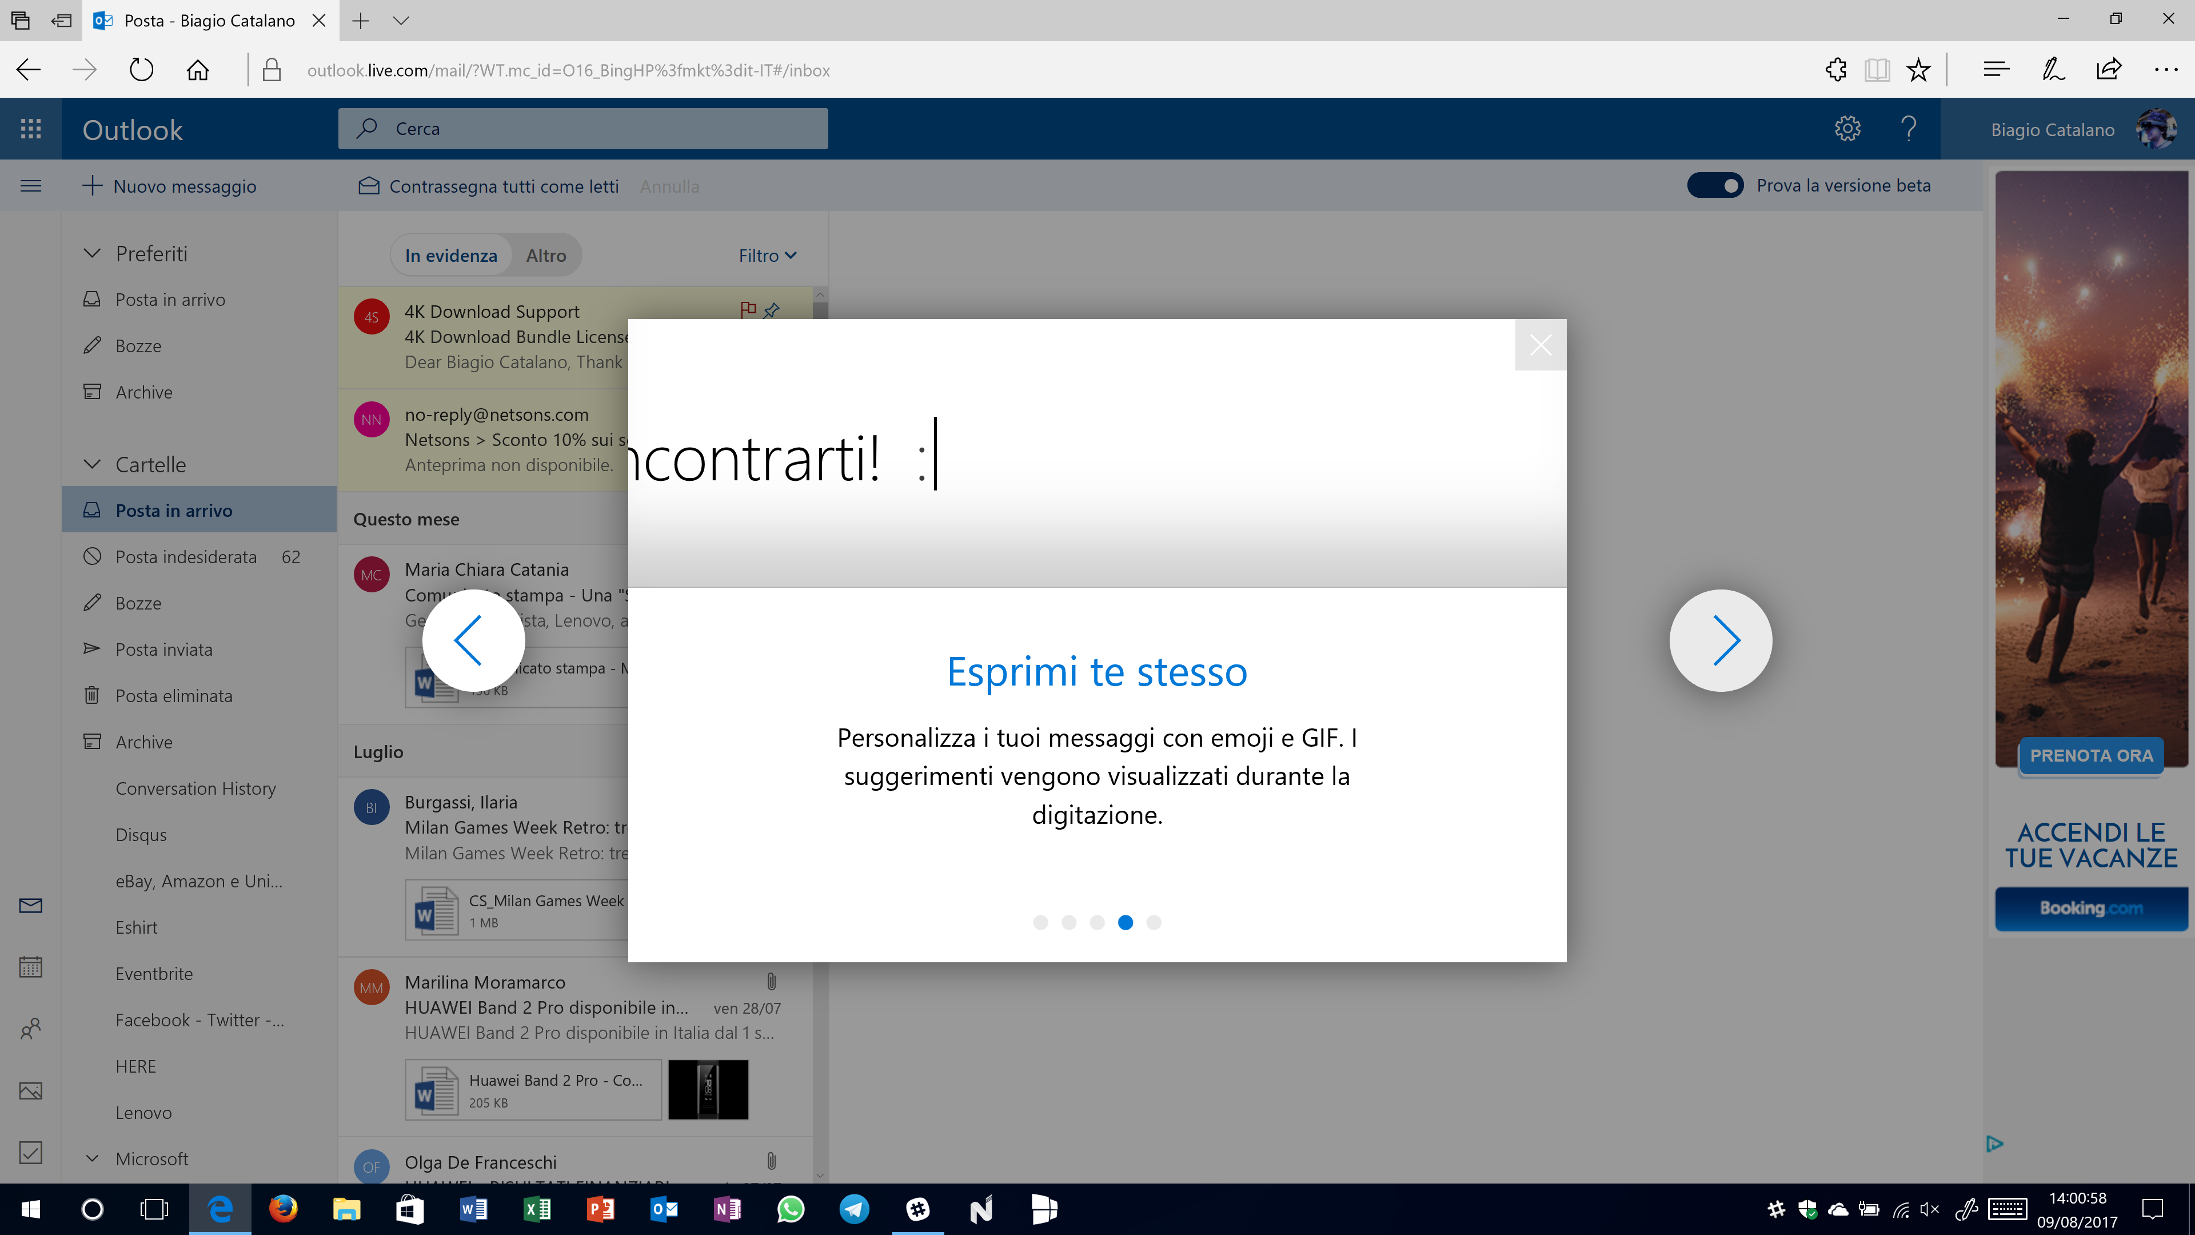The height and width of the screenshot is (1235, 2195).
Task: Open the People module icon
Action: pyautogui.click(x=31, y=1029)
